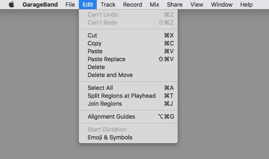
Task: Click Select All in the menu
Action: (128, 88)
